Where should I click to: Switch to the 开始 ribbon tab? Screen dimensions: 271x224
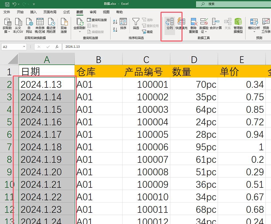point(20,12)
